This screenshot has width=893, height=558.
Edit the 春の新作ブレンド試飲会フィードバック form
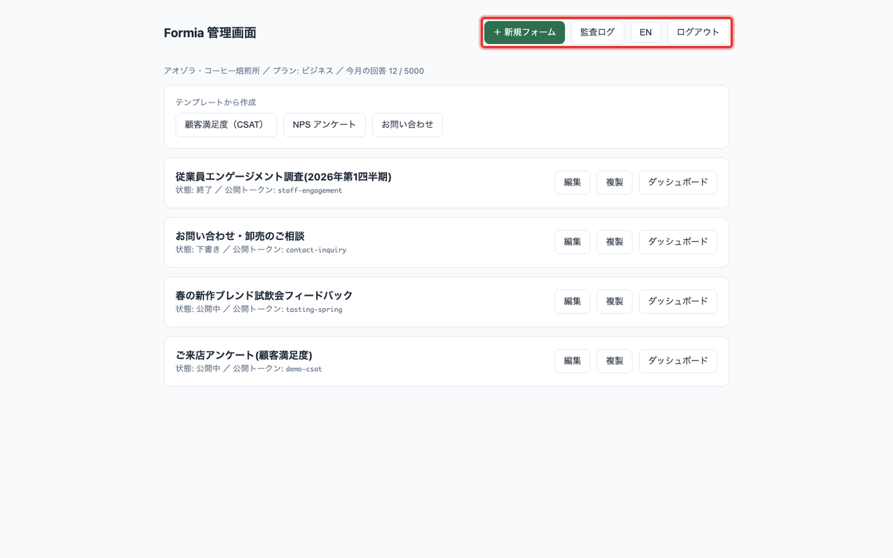pos(573,301)
